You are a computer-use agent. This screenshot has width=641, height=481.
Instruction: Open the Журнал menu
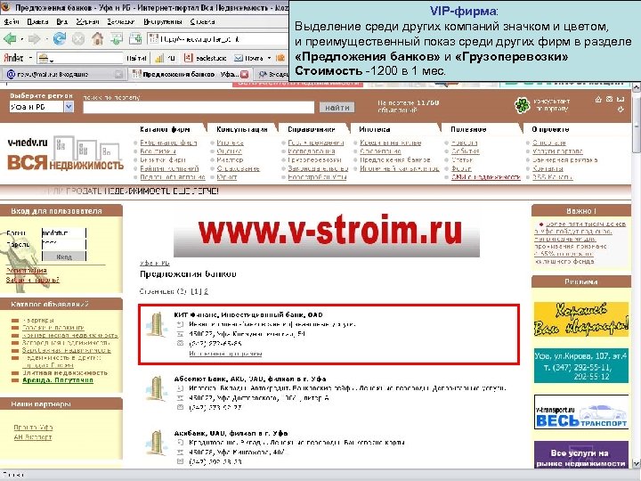(87, 21)
